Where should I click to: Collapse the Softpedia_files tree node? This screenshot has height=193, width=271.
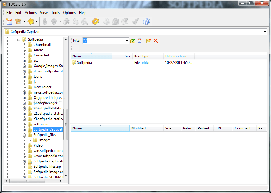click(x=25, y=135)
